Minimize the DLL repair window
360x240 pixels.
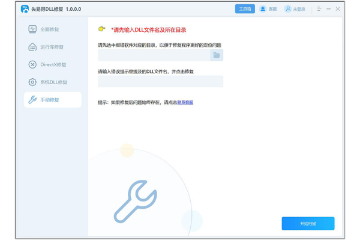[329, 9]
